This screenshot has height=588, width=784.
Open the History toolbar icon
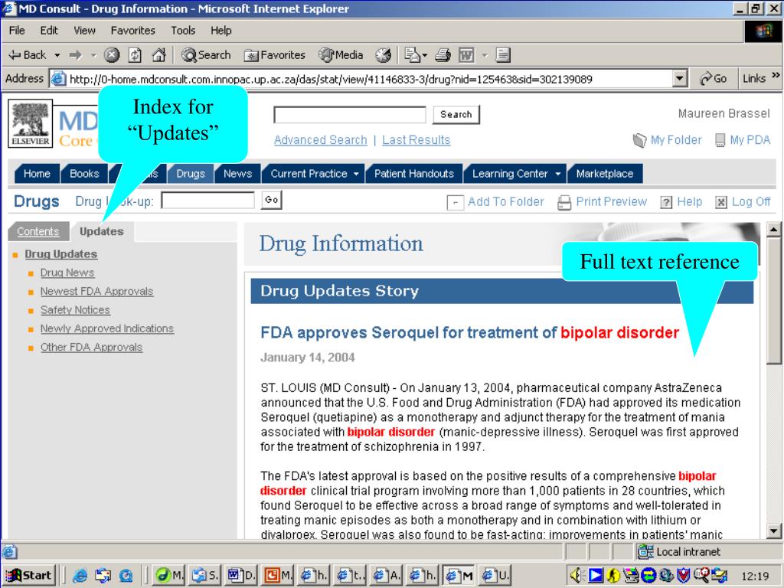click(384, 55)
